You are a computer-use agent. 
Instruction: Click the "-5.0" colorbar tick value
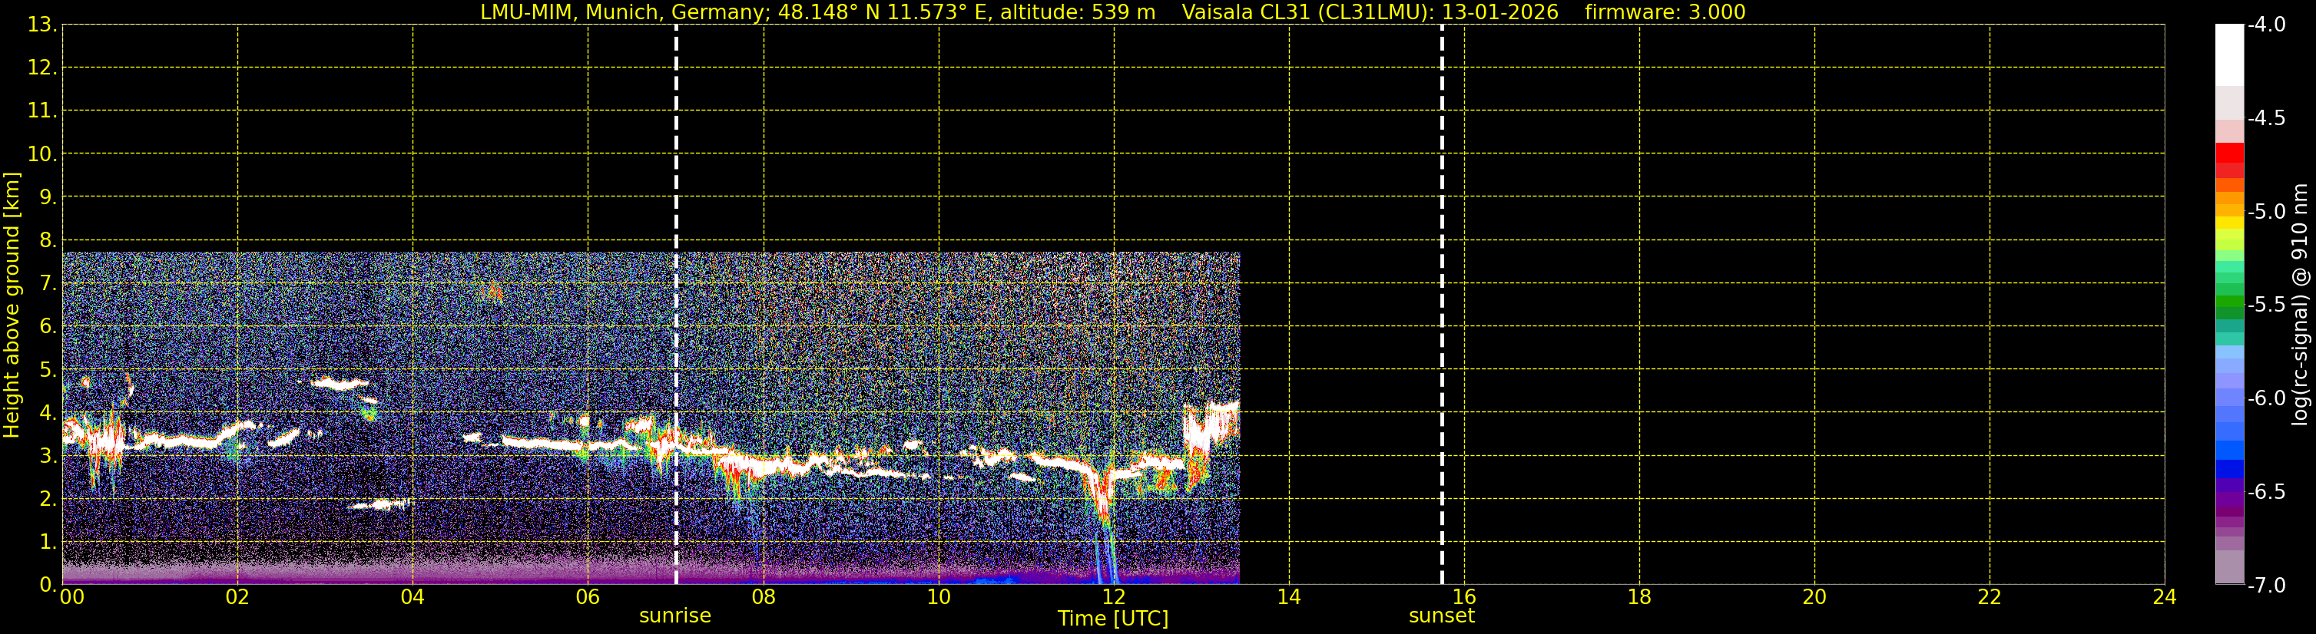tap(2267, 212)
